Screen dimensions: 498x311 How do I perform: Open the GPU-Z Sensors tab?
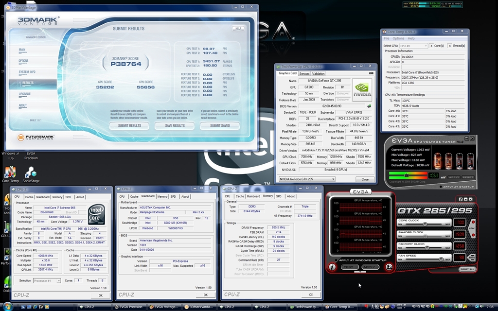point(304,74)
